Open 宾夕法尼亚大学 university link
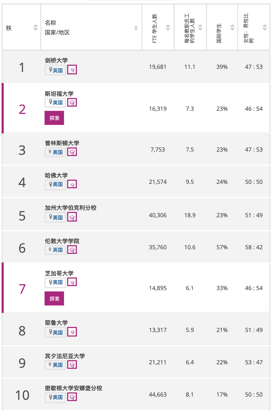273x411 pixels. [x=65, y=356]
